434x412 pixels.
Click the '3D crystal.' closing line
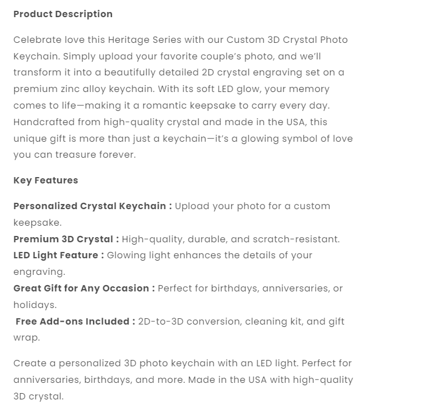[38, 397]
